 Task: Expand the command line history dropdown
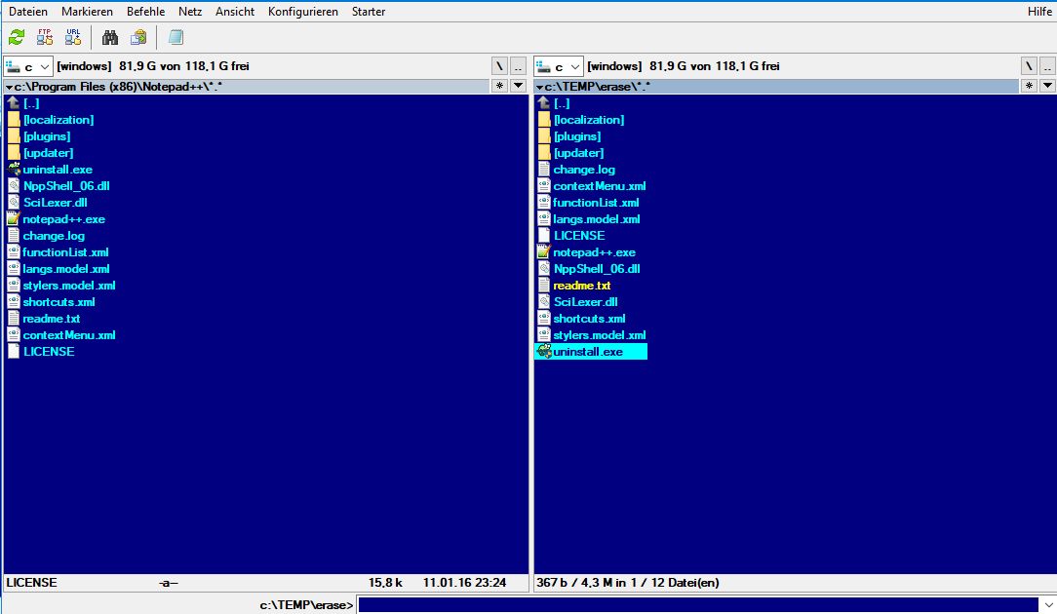(1047, 604)
